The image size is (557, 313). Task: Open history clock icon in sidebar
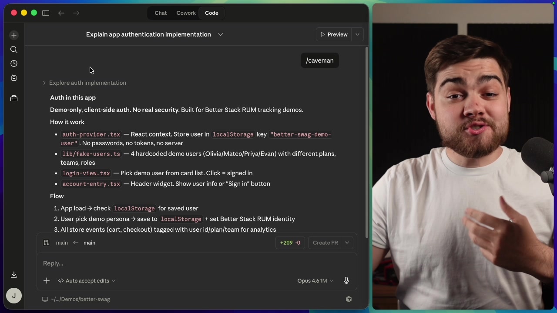point(14,63)
